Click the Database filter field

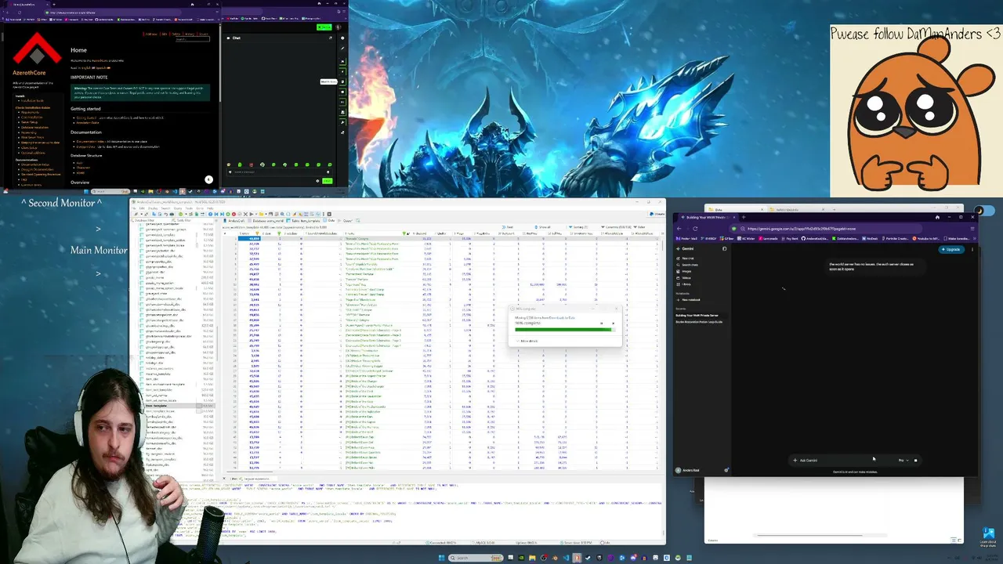click(x=151, y=220)
